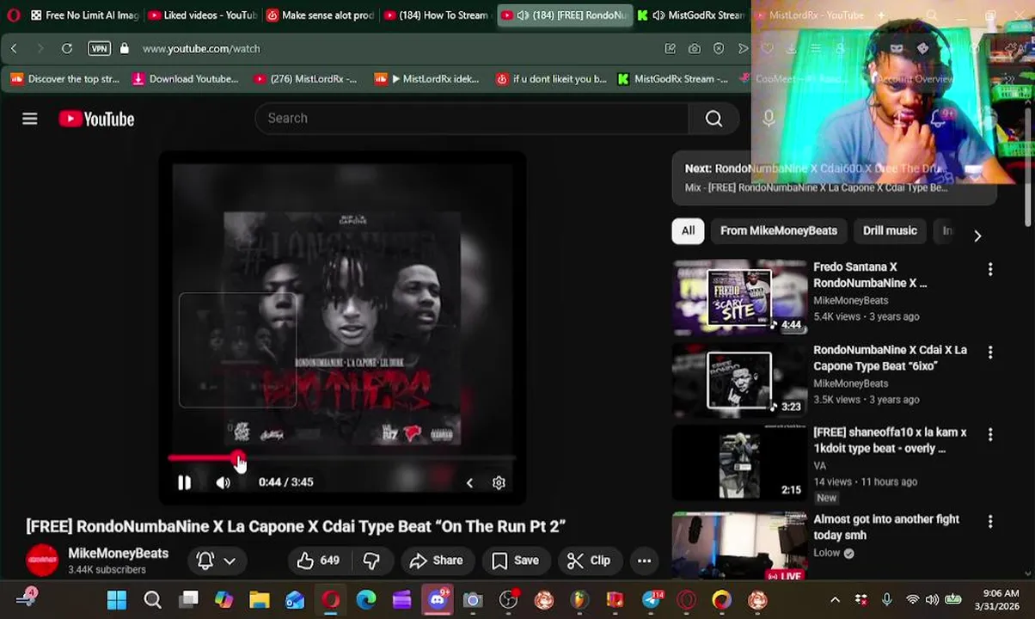
Task: Go back with the browser back arrow
Action: coord(14,48)
